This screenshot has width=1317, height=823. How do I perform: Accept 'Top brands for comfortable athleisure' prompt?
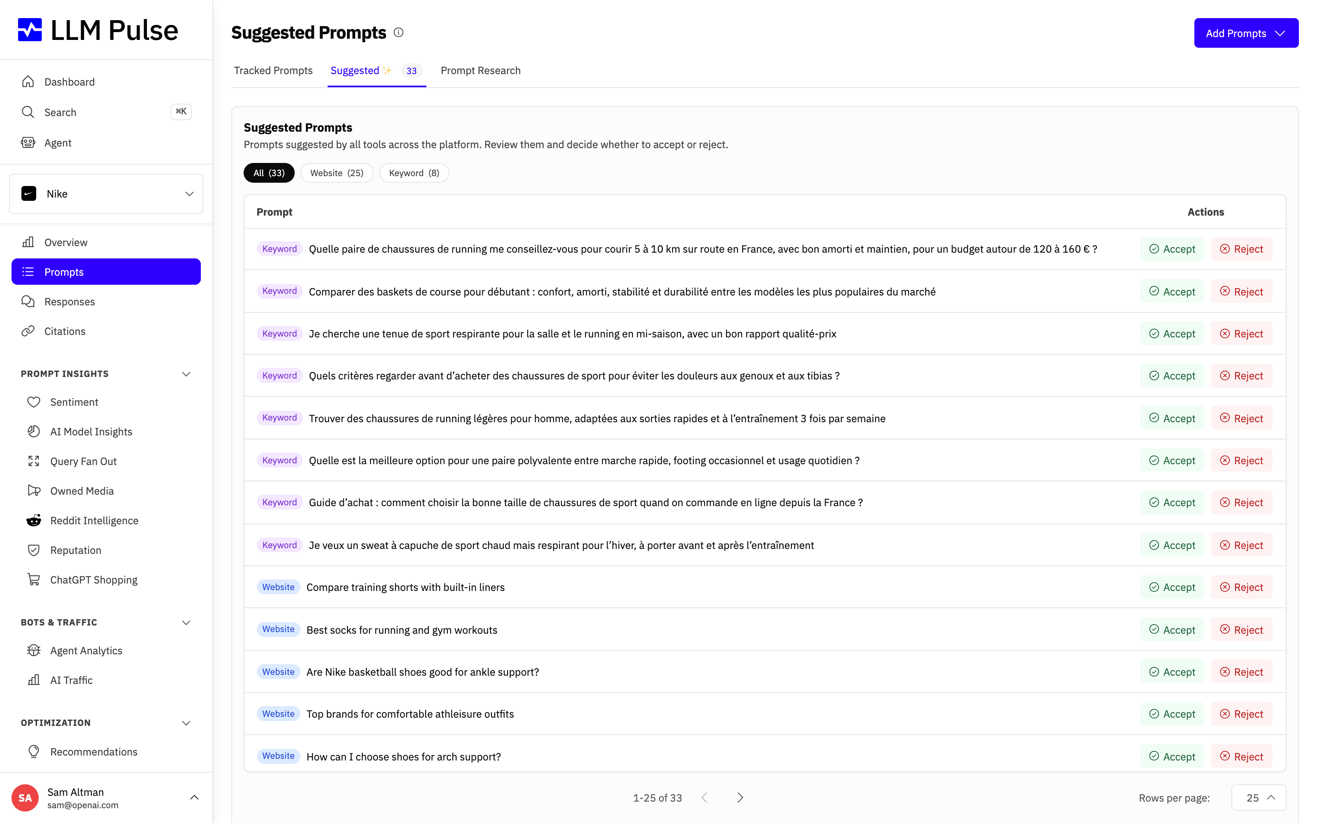click(x=1172, y=714)
